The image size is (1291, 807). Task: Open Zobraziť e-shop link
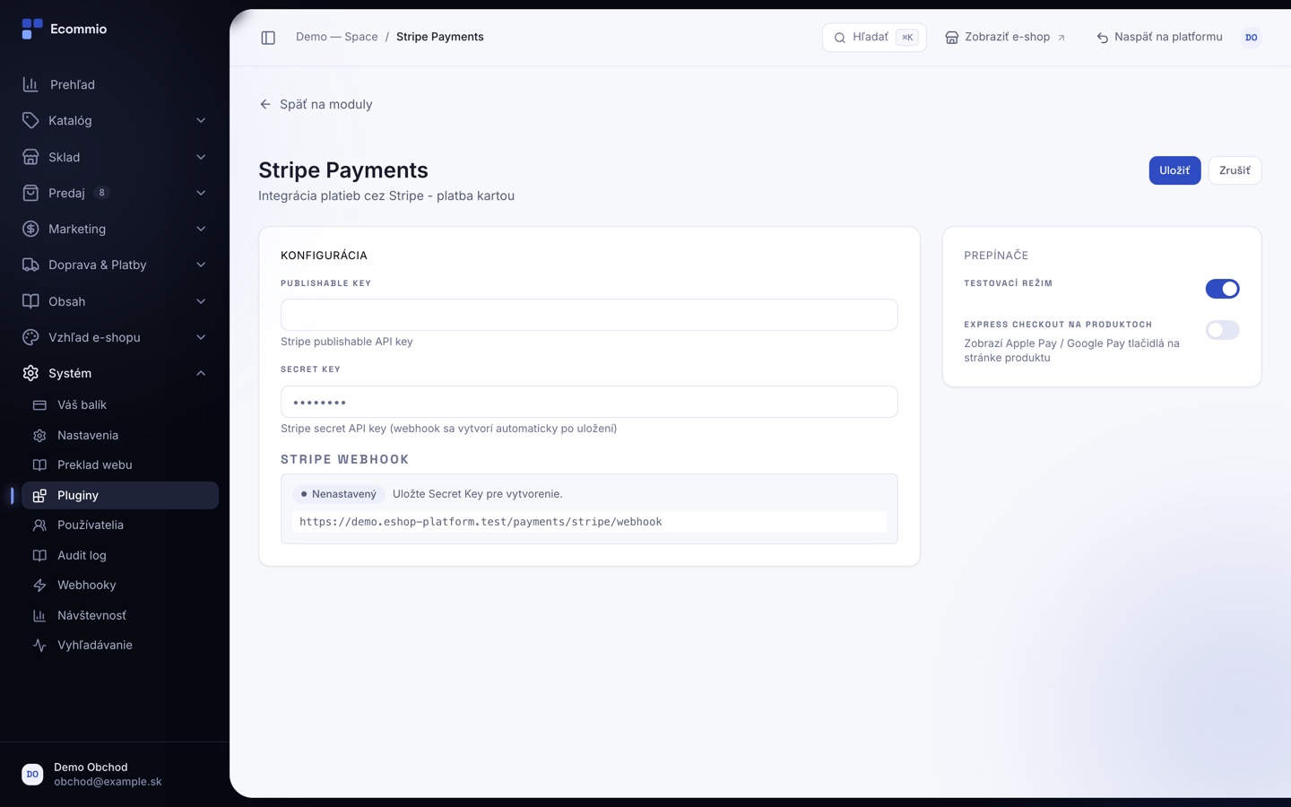[1005, 38]
